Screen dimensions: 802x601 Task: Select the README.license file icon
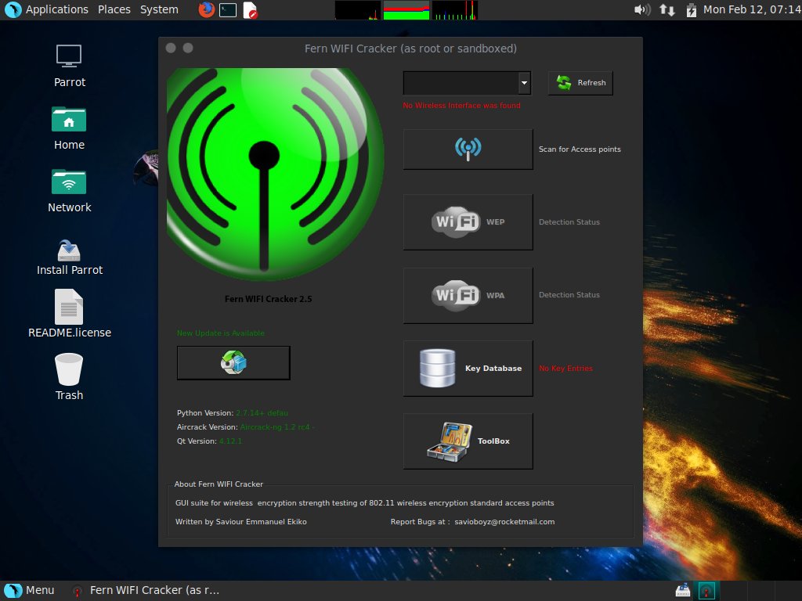[x=70, y=314]
